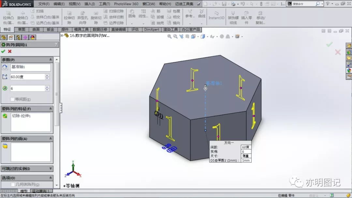The width and height of the screenshot is (352, 198).
Task: Click the zoom to fit icon in the viewport toolbar
Action: (169, 37)
